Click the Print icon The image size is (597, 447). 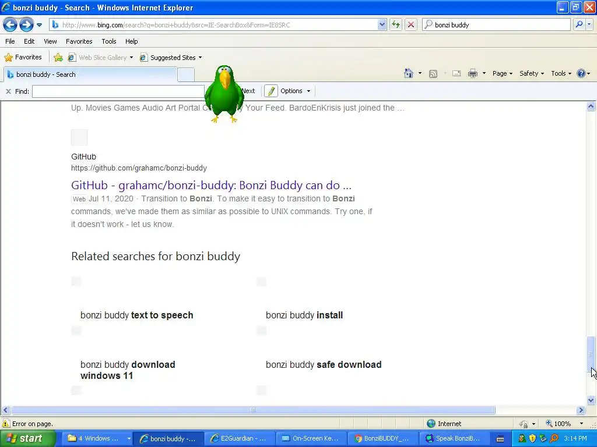click(473, 73)
